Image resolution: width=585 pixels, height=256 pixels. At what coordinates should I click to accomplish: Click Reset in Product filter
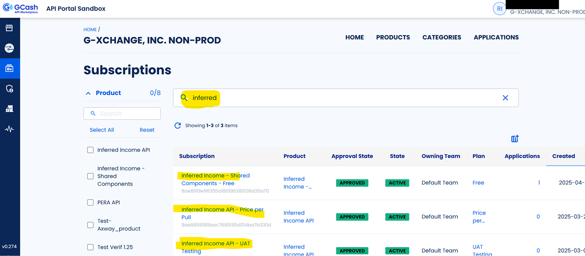[x=147, y=130]
